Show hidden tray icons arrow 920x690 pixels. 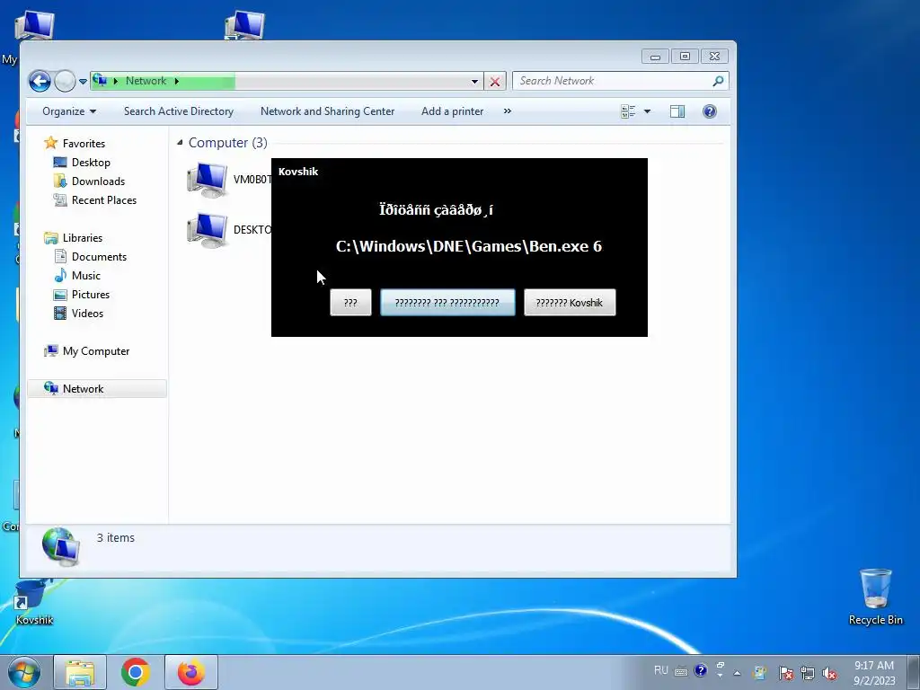click(x=737, y=673)
